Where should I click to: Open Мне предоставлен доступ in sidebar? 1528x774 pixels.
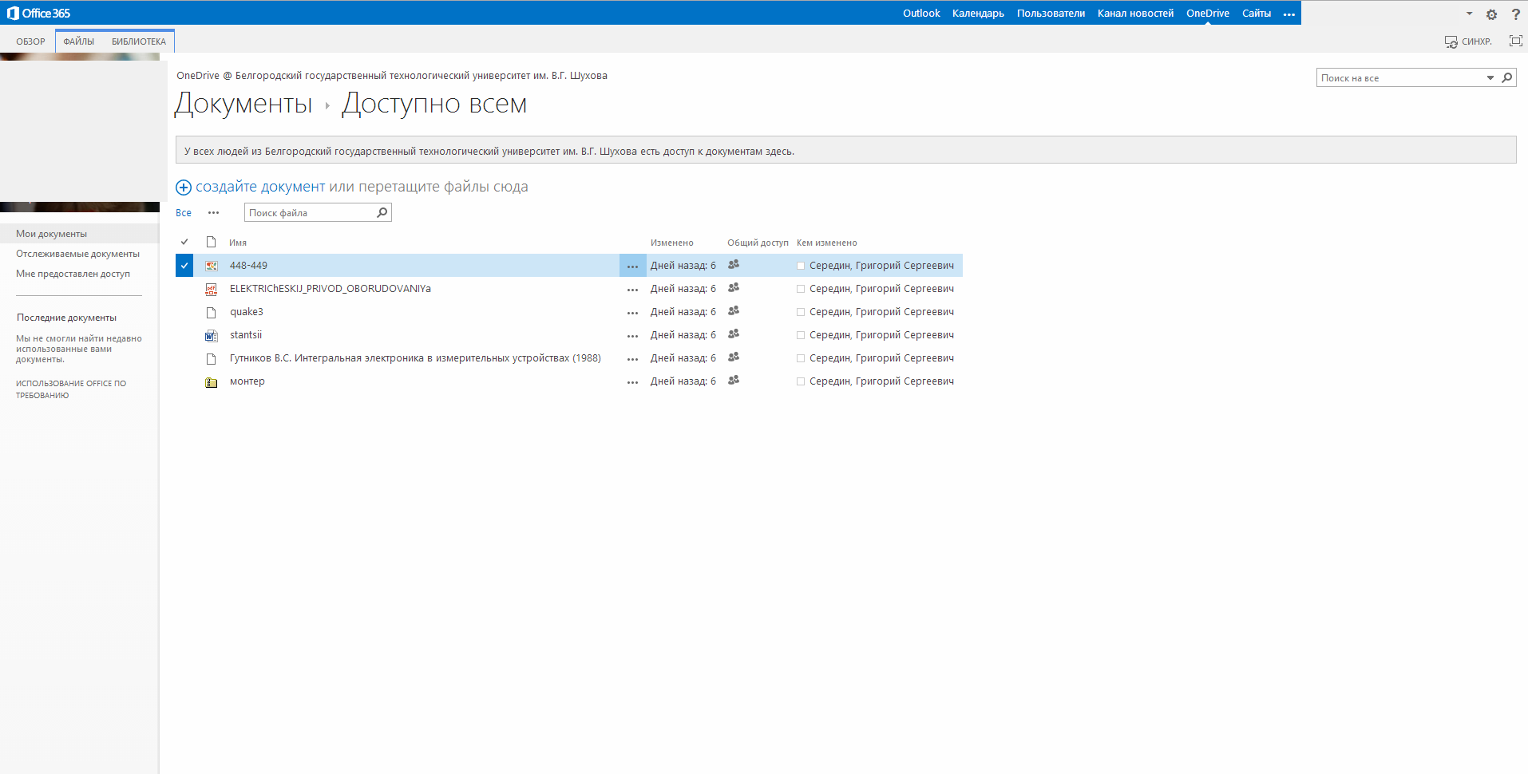(73, 274)
